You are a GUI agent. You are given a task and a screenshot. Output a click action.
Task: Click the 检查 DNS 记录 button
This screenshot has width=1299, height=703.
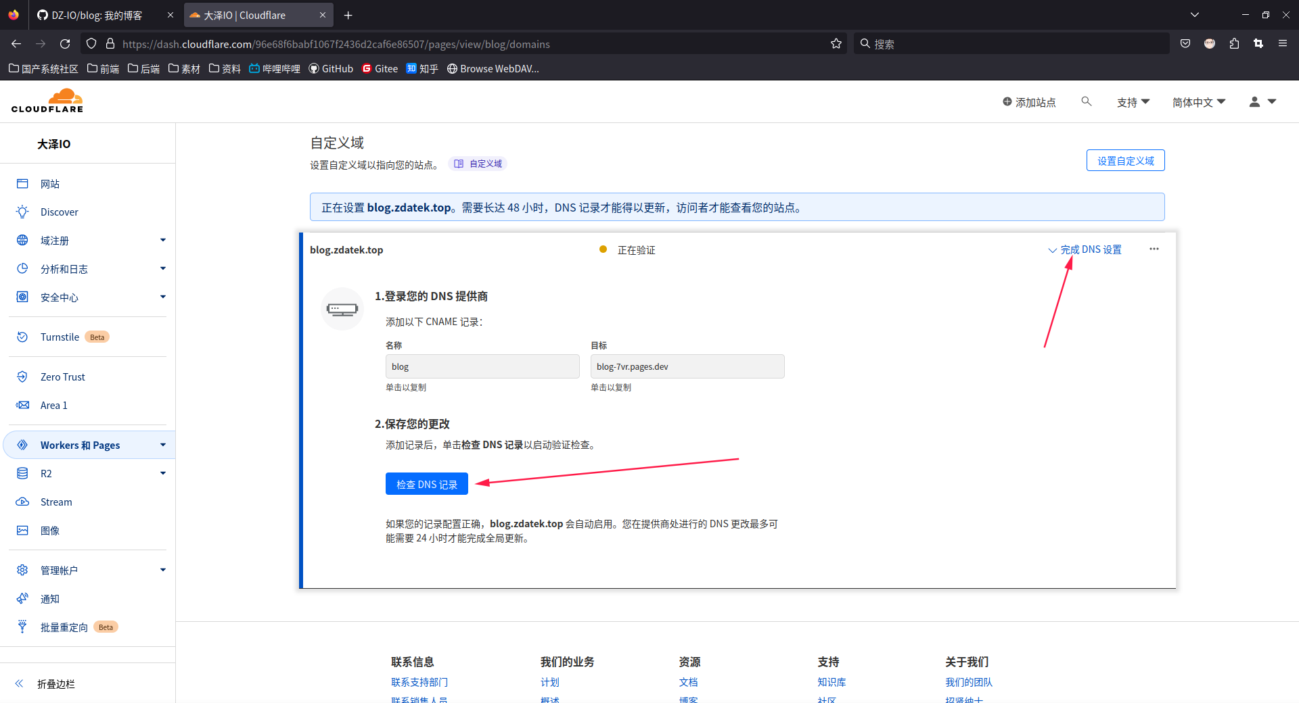(x=426, y=484)
